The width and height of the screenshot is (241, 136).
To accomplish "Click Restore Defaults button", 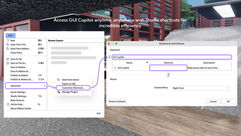I will [x=117, y=101].
